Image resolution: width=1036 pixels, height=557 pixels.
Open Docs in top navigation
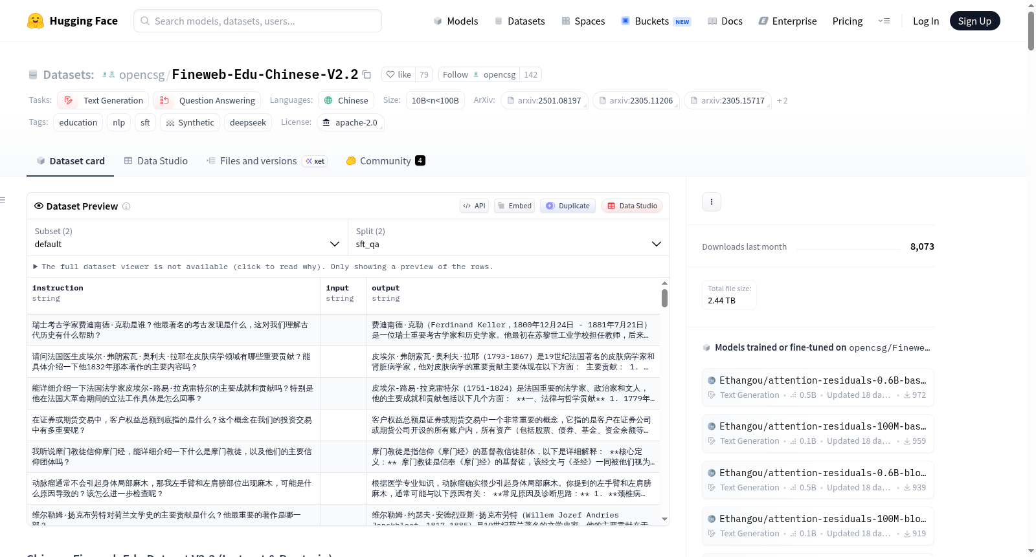pos(725,21)
